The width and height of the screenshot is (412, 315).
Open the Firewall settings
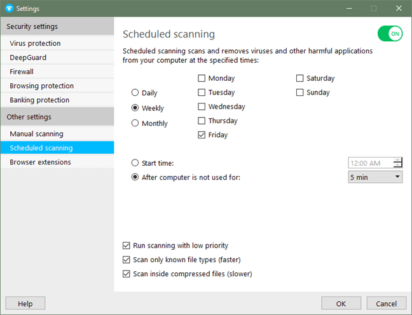(22, 72)
